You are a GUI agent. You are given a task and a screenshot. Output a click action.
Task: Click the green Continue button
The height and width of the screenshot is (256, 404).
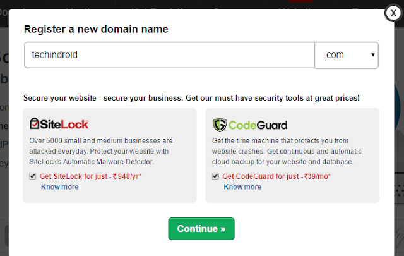pos(201,229)
